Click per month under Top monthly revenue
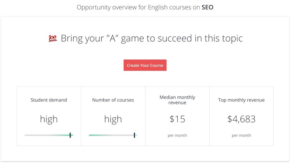 [x=241, y=135]
